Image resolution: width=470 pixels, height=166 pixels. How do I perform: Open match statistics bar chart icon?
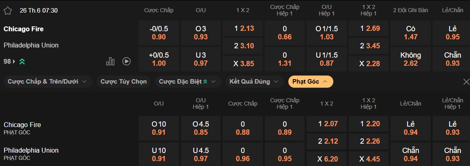(110, 61)
